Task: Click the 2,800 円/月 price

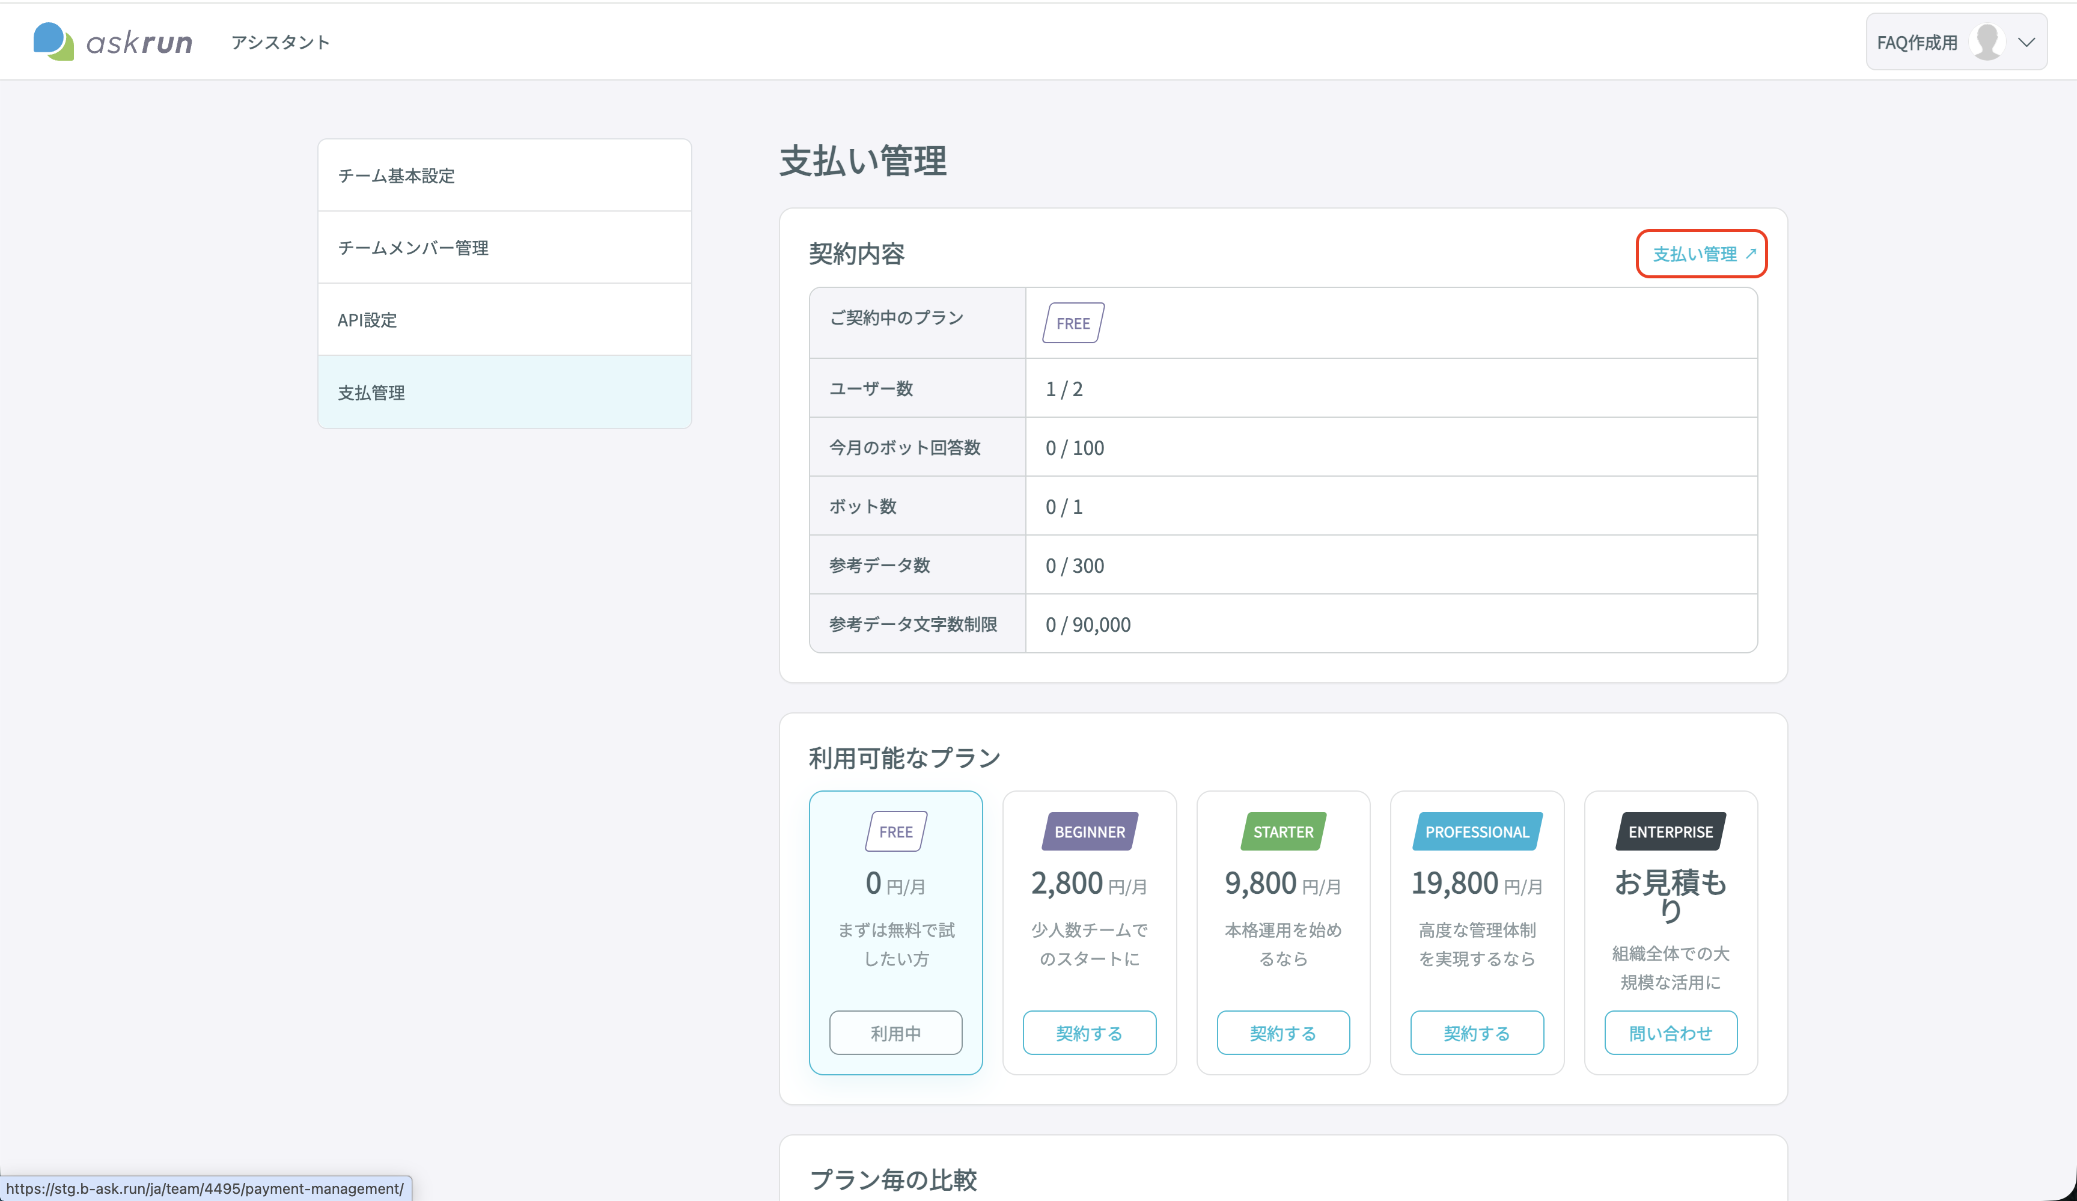Action: click(x=1090, y=884)
